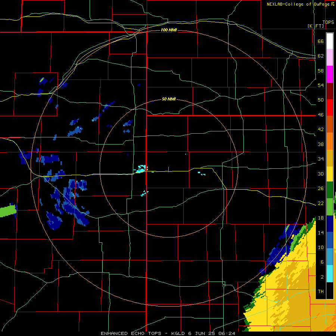Select the dark green legend swatch
The image size is (336, 336).
330,190
